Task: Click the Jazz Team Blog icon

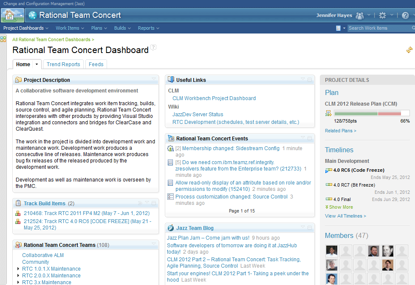Action: [171, 228]
